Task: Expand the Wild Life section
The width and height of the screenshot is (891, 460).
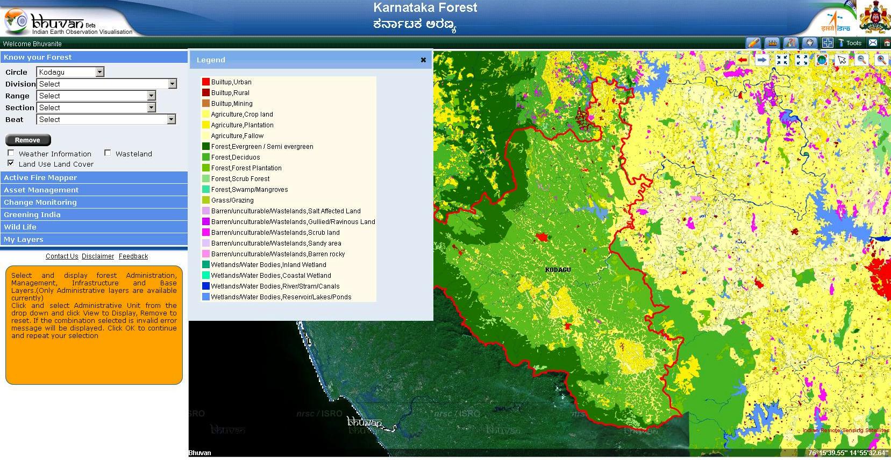Action: (x=94, y=227)
